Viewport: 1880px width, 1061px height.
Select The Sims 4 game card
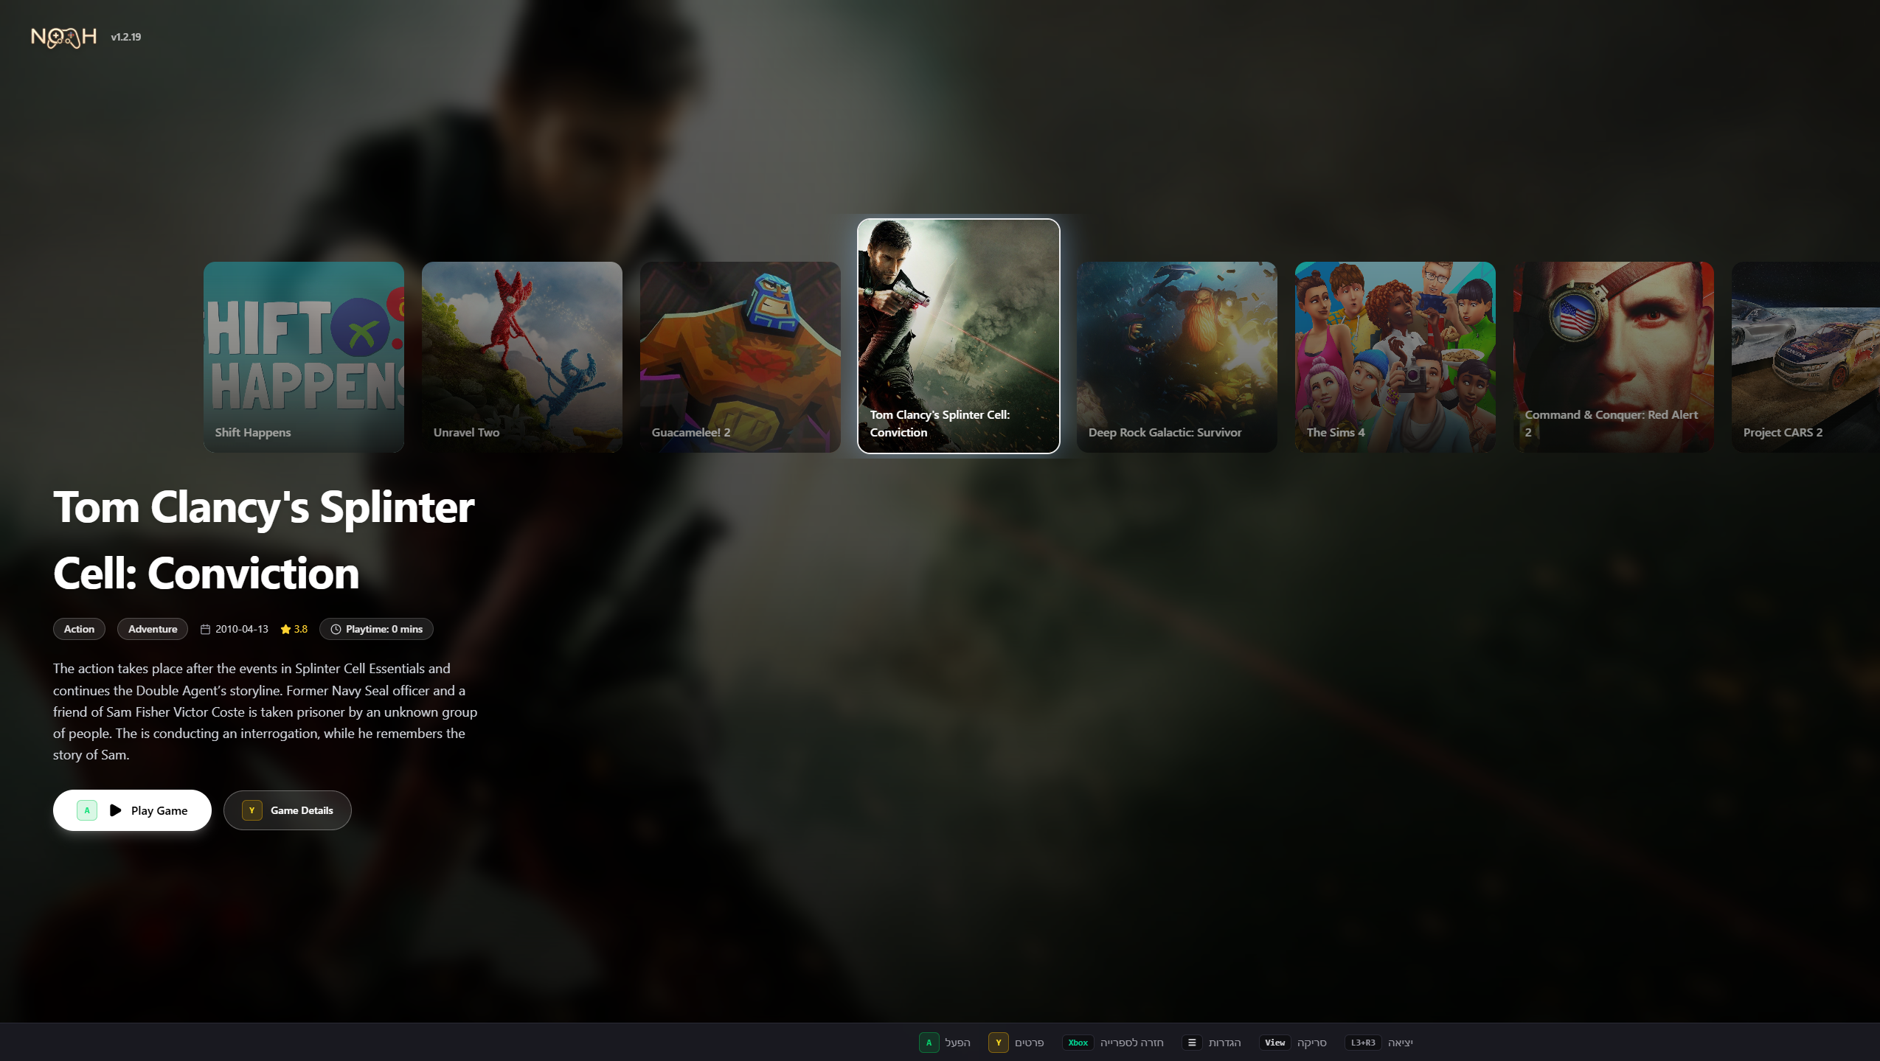click(1395, 357)
